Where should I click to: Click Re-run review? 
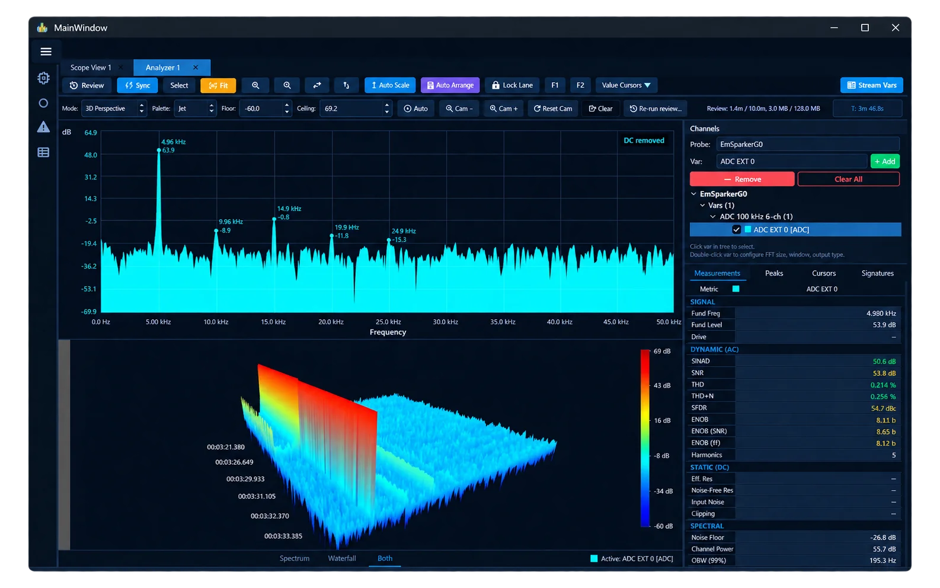(655, 108)
